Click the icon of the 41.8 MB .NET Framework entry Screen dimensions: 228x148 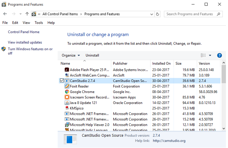click(x=67, y=114)
